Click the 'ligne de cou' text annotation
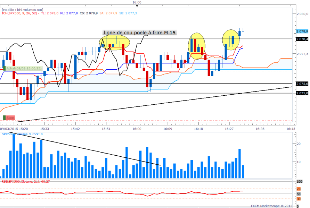This screenshot has height=208, width=310. click(140, 33)
